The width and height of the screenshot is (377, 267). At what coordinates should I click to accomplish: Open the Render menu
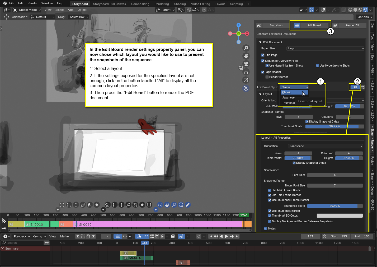[32, 3]
